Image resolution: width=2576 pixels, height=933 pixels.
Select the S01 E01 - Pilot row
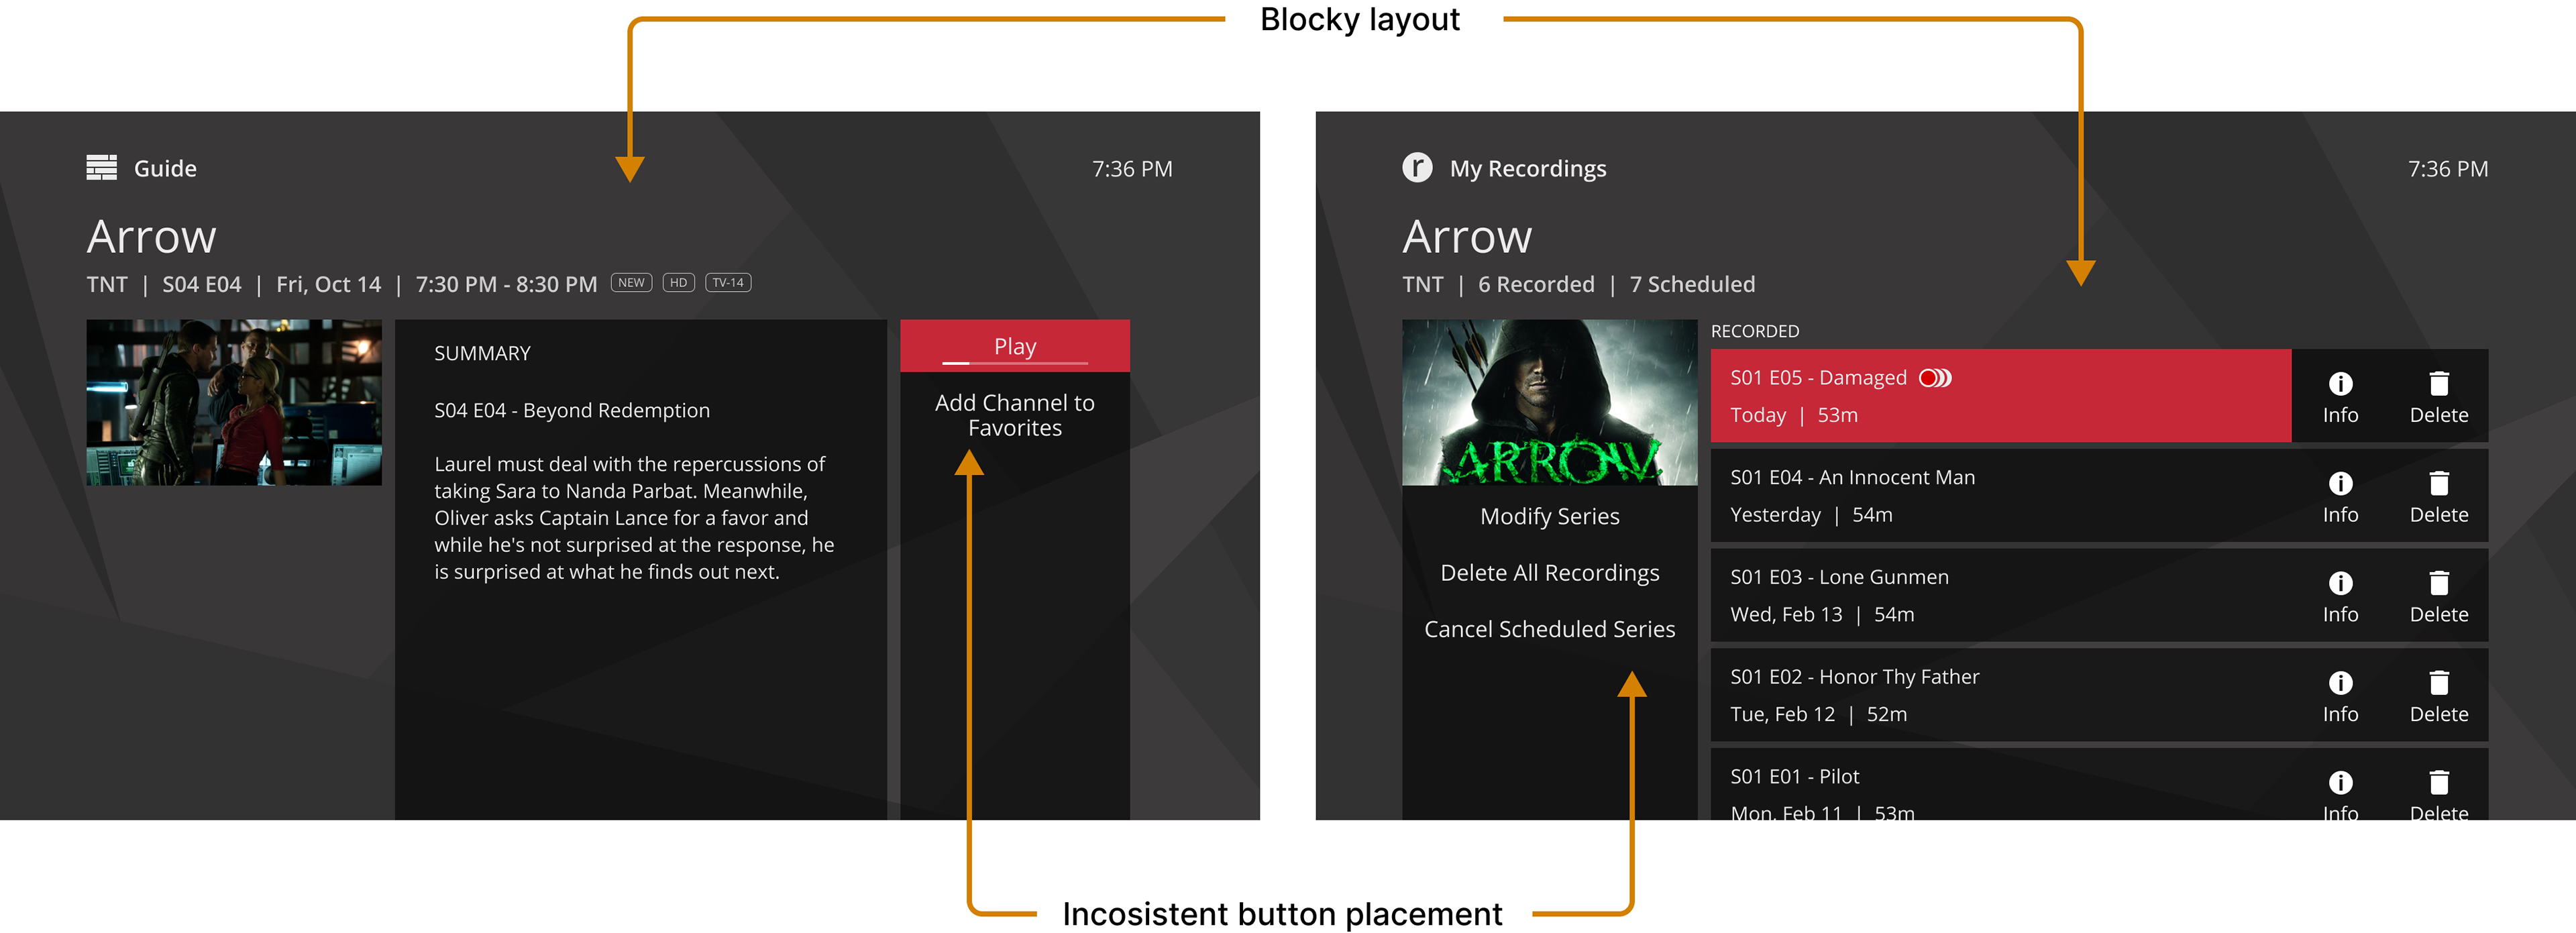2000,785
